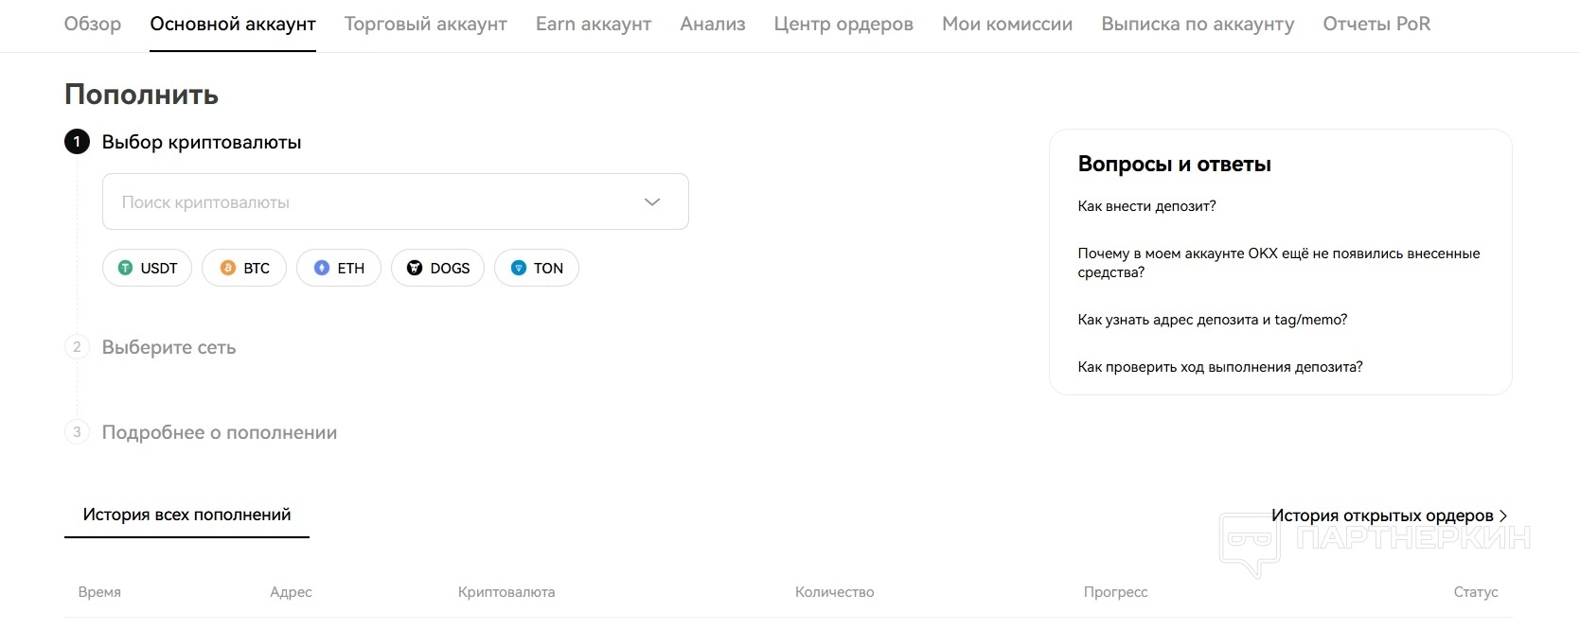Choose the BTC coin icon
Image resolution: width=1580 pixels, height=629 pixels.
tap(227, 268)
